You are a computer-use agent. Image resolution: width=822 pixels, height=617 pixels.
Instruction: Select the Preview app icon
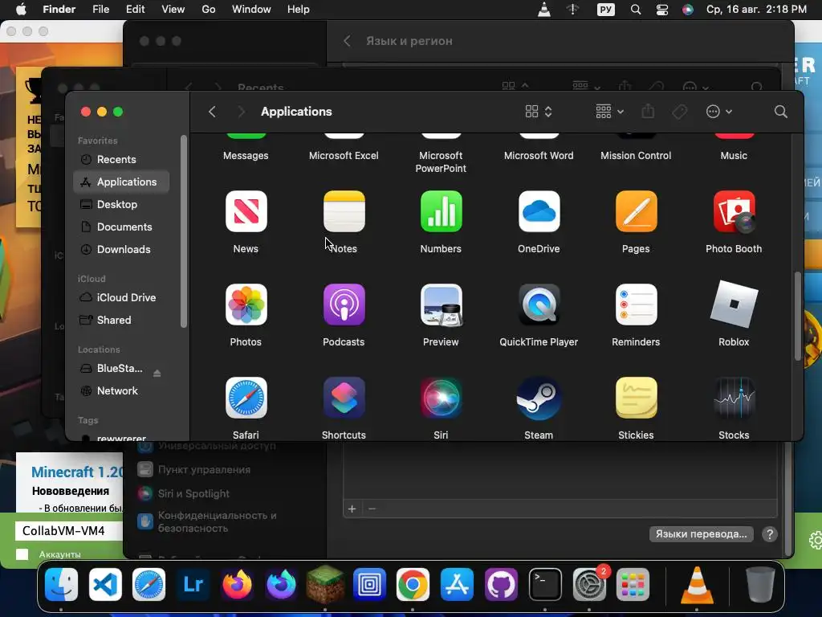pyautogui.click(x=441, y=304)
